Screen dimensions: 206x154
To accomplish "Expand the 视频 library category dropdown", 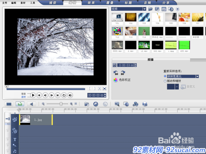I will coord(145,9).
